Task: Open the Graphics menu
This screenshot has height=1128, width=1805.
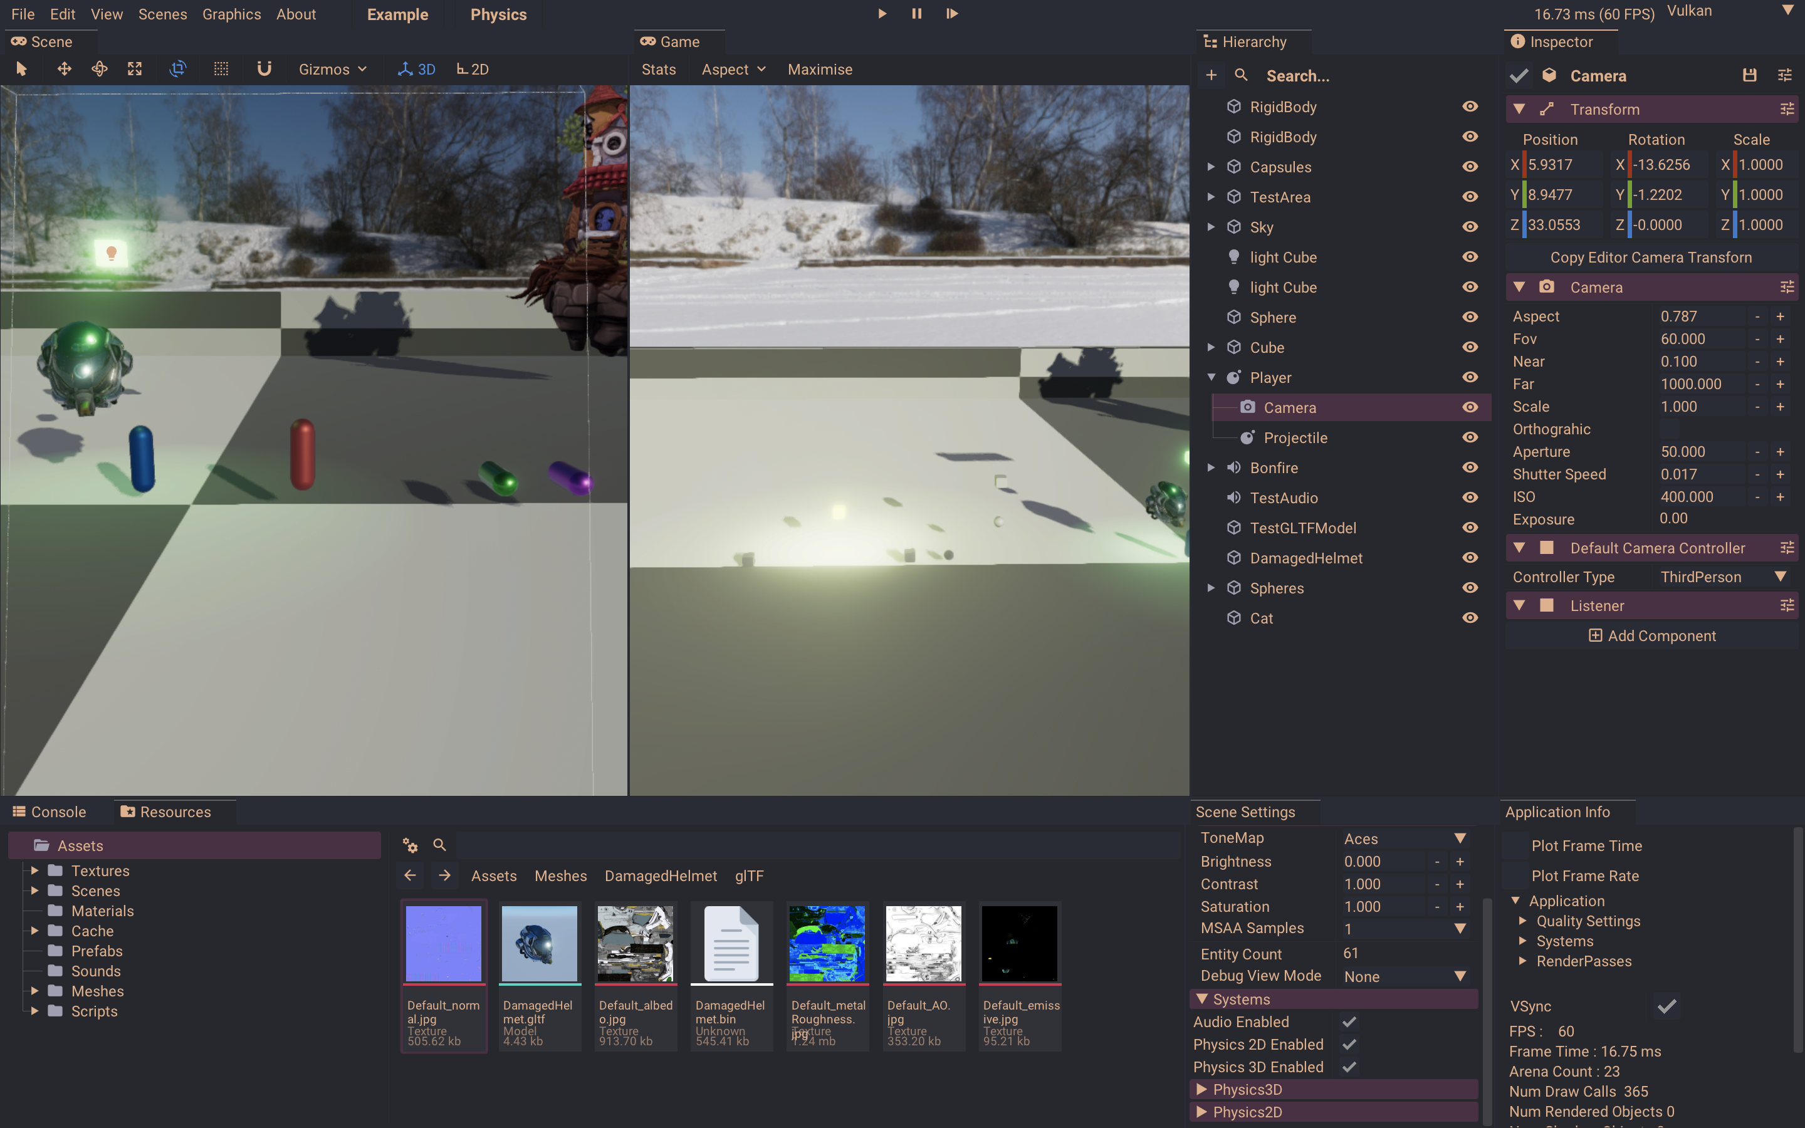Action: click(231, 14)
